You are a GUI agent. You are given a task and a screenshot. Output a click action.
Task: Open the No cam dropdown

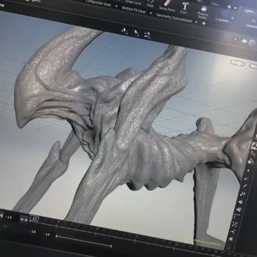coord(253,66)
